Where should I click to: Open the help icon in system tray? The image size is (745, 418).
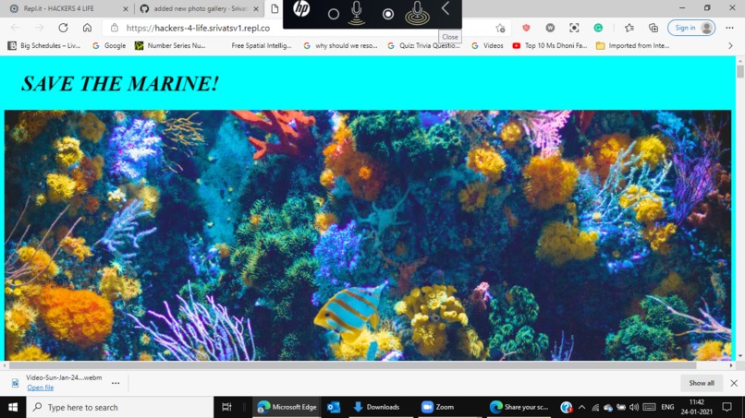tap(566, 407)
